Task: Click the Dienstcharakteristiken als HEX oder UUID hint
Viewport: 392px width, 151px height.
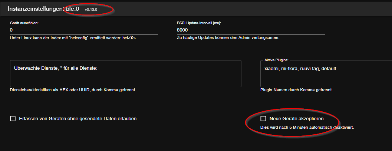Action: pyautogui.click(x=72, y=90)
